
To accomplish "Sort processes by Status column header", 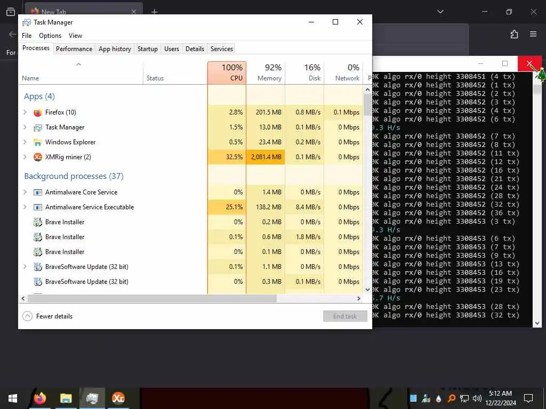I will (175, 72).
